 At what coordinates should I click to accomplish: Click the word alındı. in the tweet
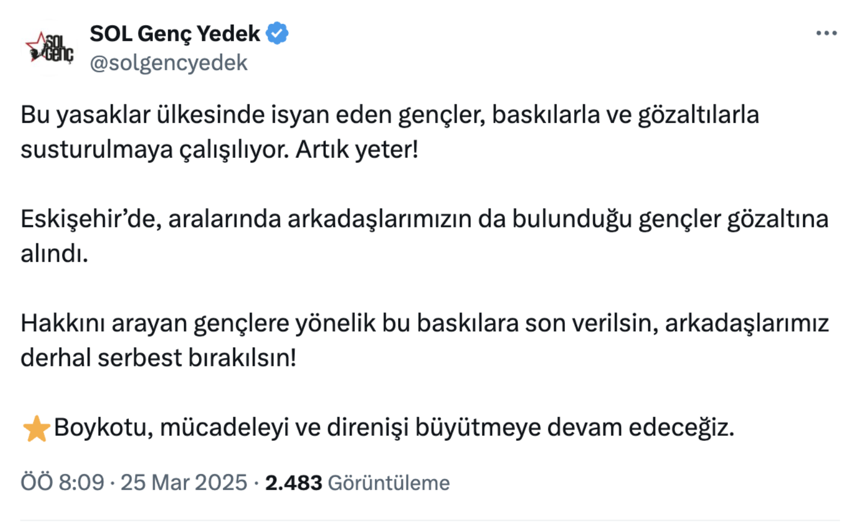pyautogui.click(x=54, y=254)
